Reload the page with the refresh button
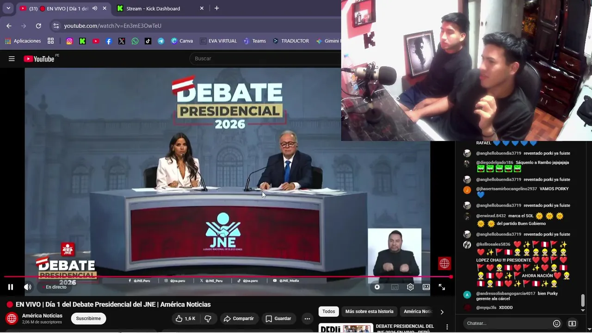This screenshot has height=333, width=592. (x=38, y=26)
